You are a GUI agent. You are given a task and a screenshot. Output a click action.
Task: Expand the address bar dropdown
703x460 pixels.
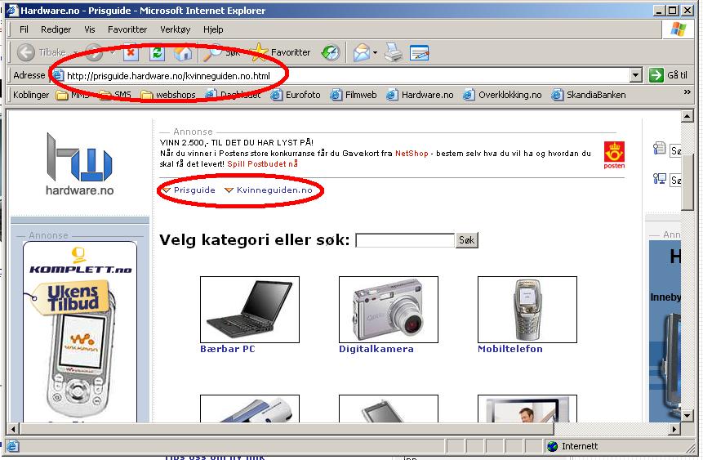[x=636, y=75]
